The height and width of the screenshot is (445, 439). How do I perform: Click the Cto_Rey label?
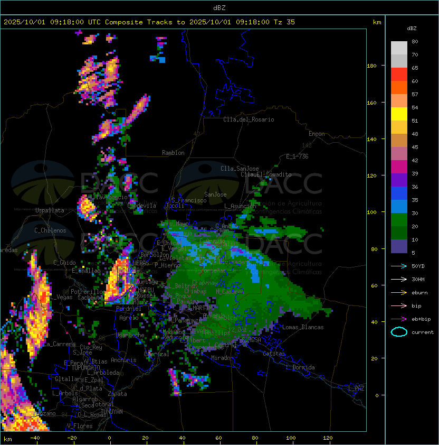pyautogui.click(x=91, y=347)
